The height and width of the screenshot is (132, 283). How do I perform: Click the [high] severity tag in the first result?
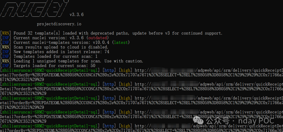tap(125, 70)
